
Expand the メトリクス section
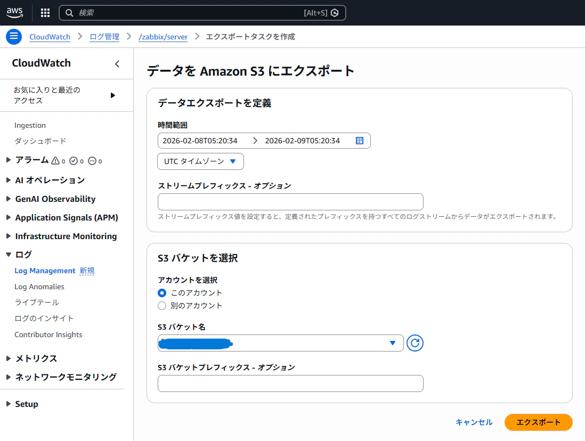click(x=8, y=358)
